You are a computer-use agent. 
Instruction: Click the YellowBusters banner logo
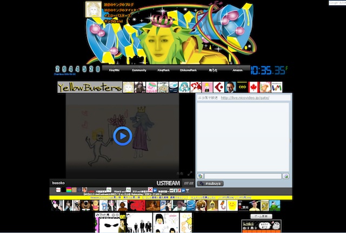(x=89, y=88)
